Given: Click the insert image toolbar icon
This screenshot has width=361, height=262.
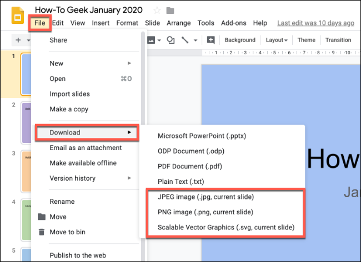Looking at the screenshot, I should point(151,40).
